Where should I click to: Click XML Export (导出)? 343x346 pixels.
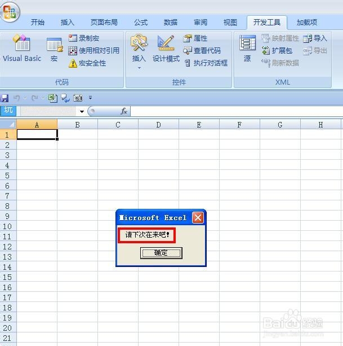[x=315, y=51]
